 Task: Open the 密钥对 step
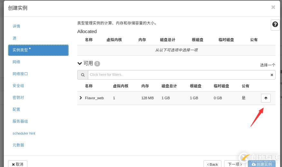[18, 97]
